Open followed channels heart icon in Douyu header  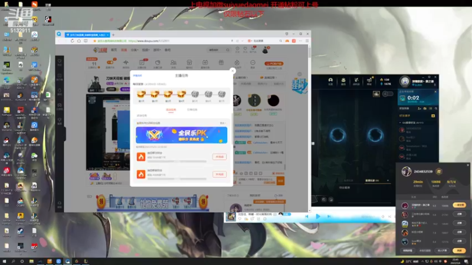tap(245, 49)
